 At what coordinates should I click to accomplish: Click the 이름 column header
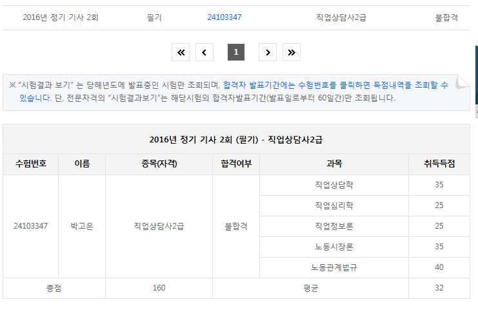coord(82,164)
